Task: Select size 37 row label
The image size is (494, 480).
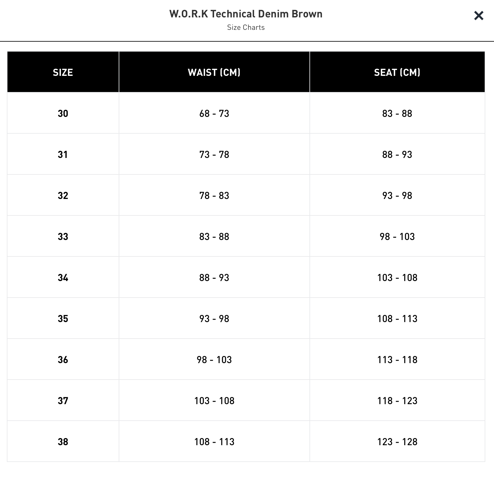Action: coord(63,401)
